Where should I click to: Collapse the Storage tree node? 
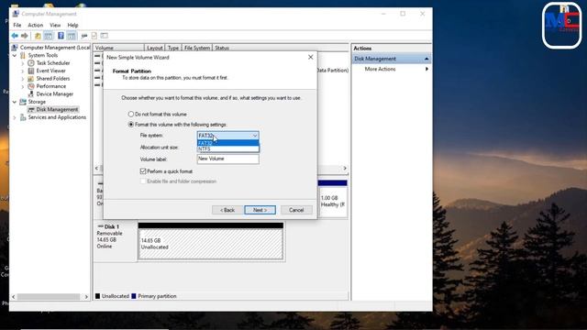tap(15, 102)
